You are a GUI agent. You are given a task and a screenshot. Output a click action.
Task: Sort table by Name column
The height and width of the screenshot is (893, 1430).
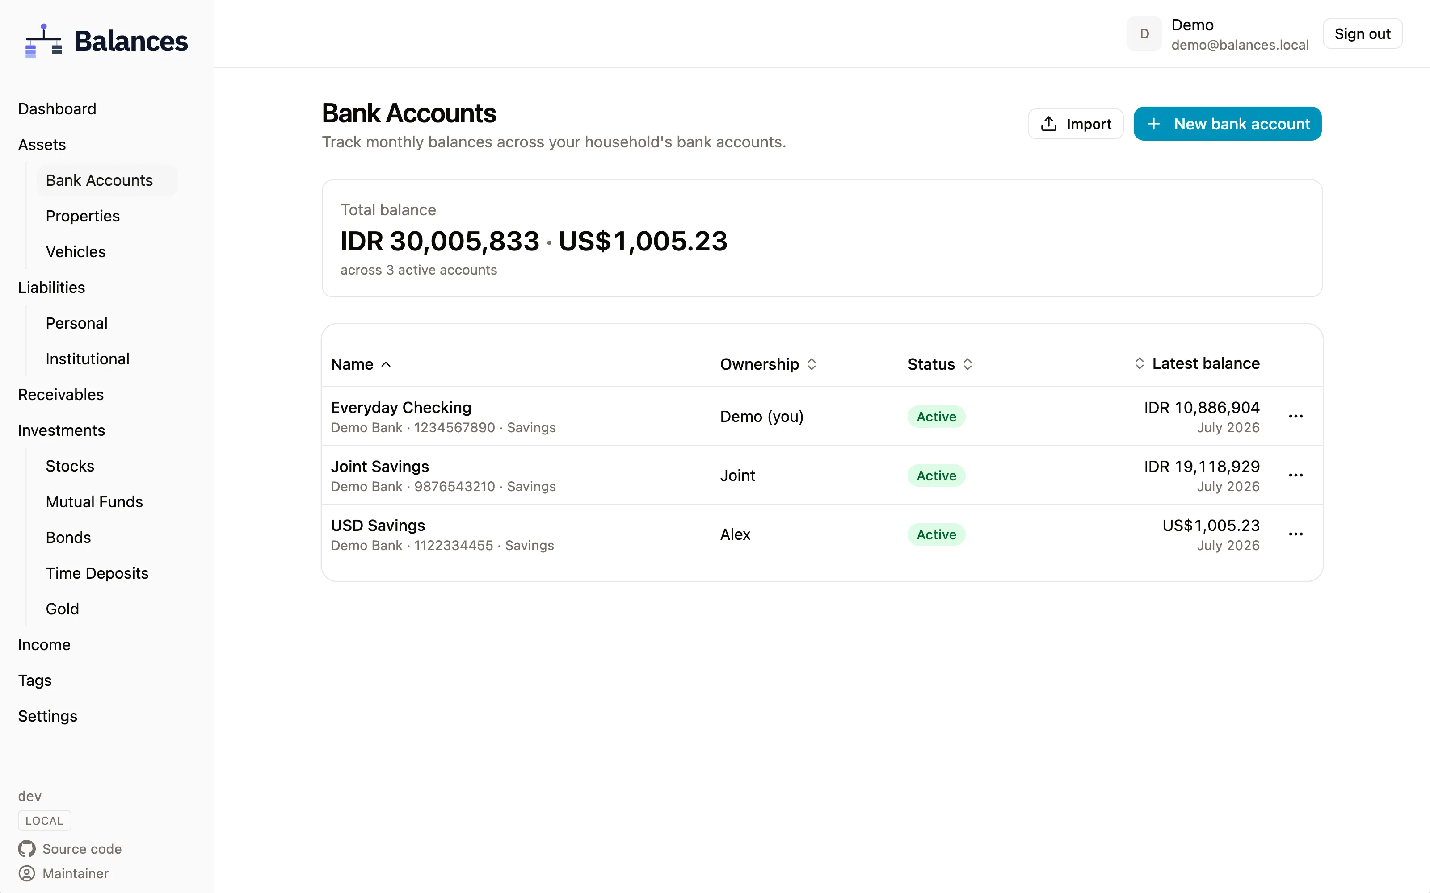(x=361, y=364)
